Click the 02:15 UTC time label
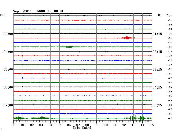The height and width of the screenshot is (132, 173). (157, 52)
